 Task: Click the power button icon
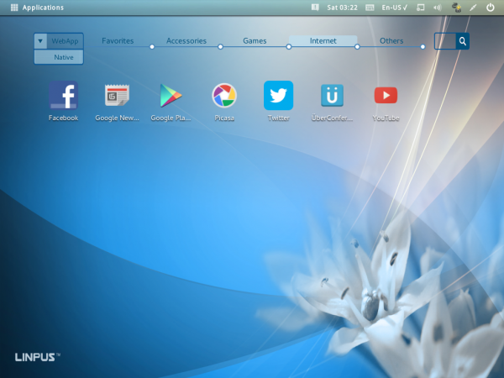coord(491,8)
